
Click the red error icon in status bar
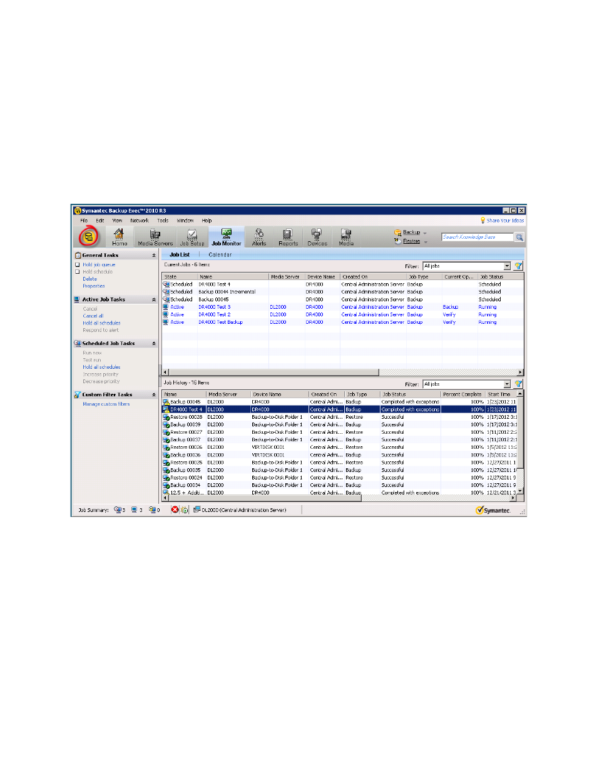click(x=175, y=509)
